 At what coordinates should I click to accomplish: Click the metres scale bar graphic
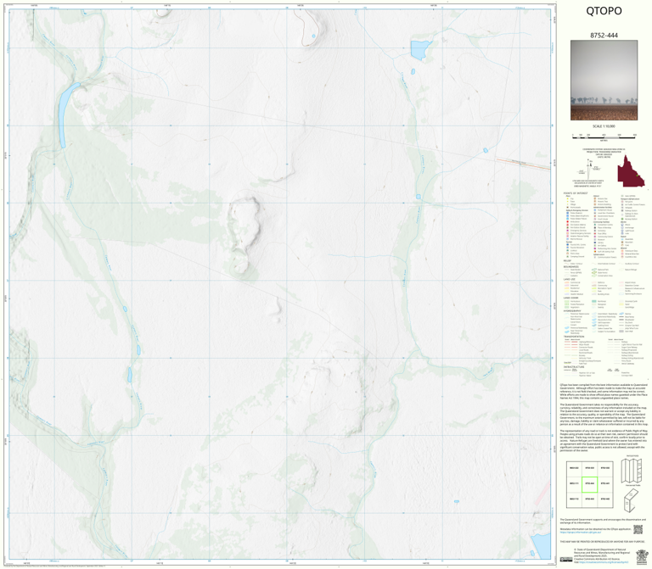[x=604, y=137]
